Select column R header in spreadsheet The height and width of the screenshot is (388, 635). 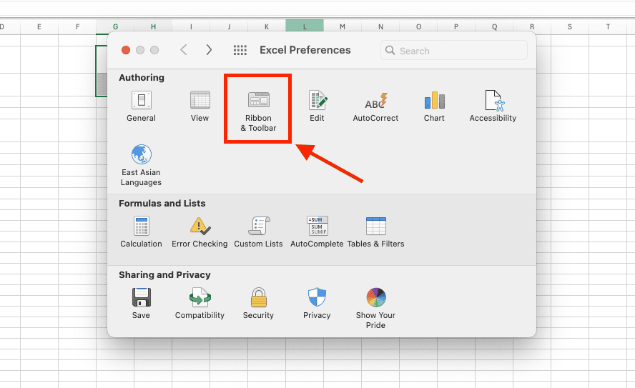pos(532,26)
